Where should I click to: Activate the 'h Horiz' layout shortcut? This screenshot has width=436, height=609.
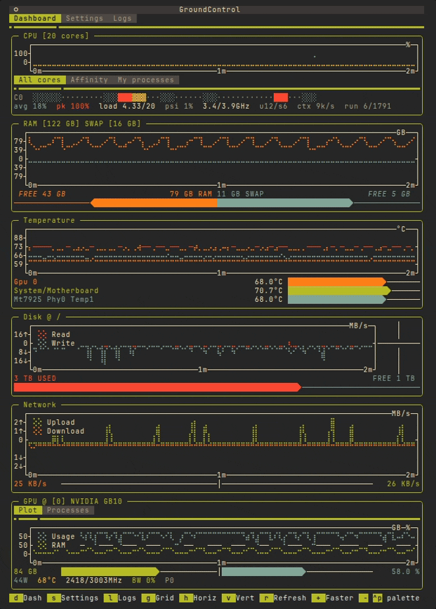(198, 598)
